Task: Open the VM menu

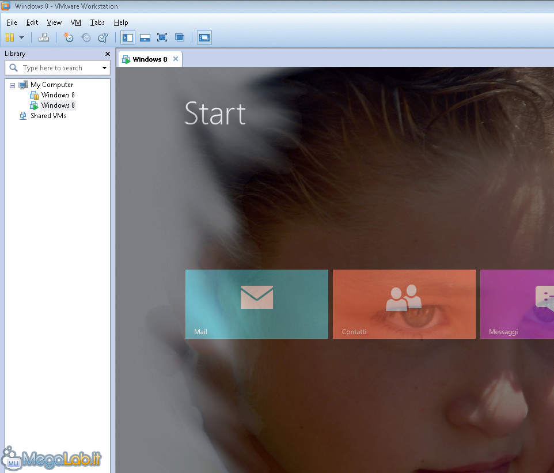Action: pos(76,22)
